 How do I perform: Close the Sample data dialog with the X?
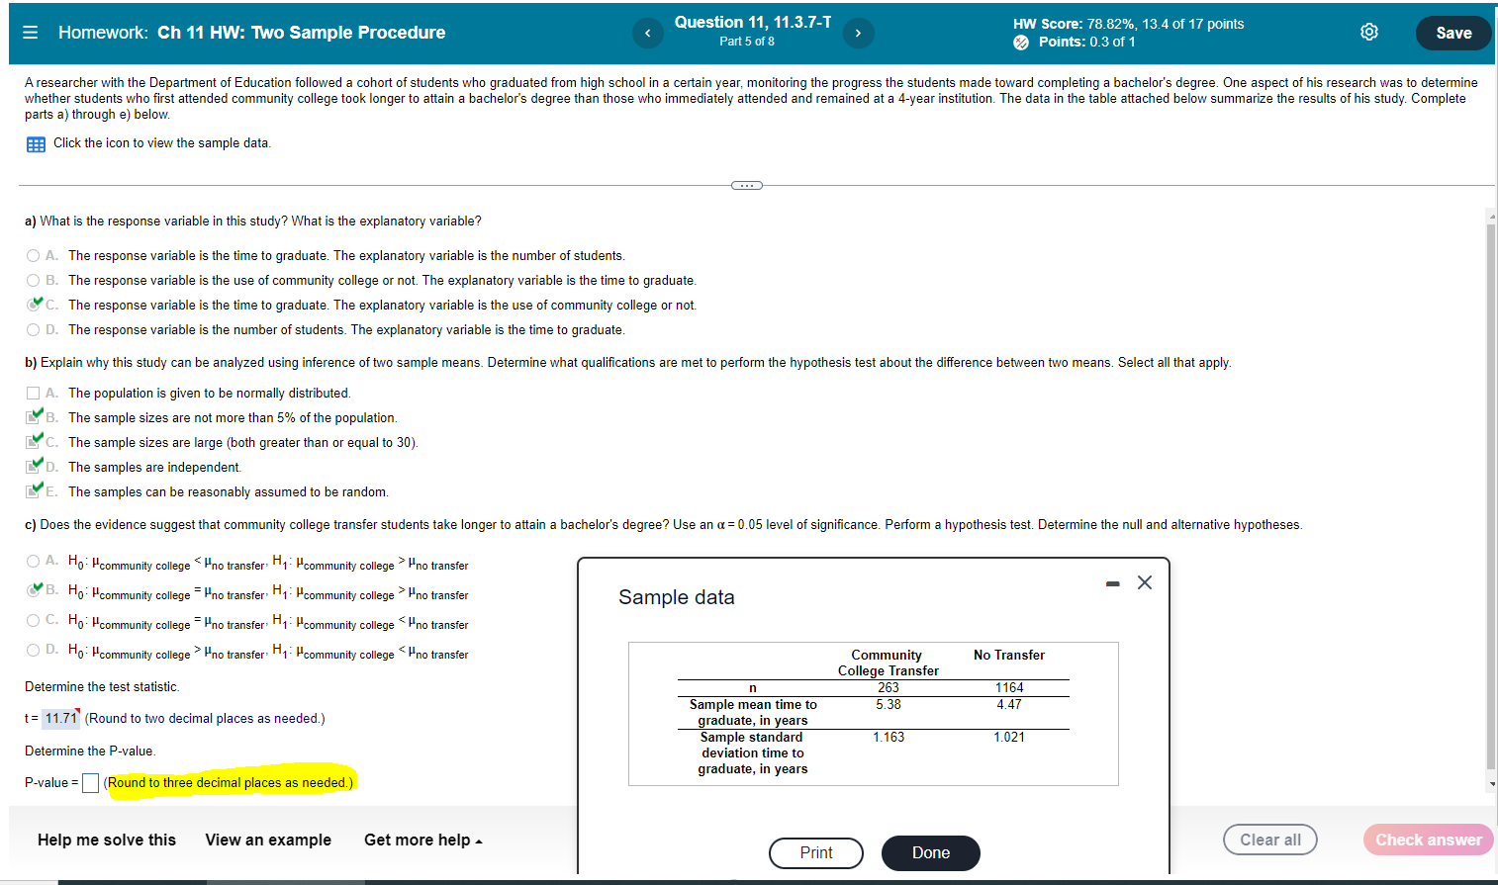1145,582
